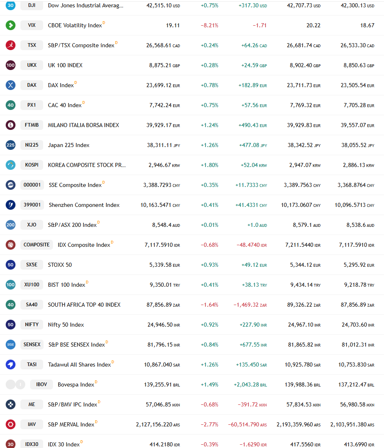Screen dimensions: 384x448
Task: Open the IBOV ticker symbol
Action: pyautogui.click(x=42, y=384)
